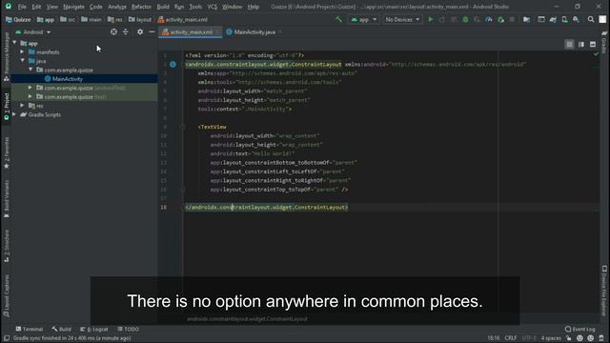Open the Event Log

pyautogui.click(x=580, y=329)
